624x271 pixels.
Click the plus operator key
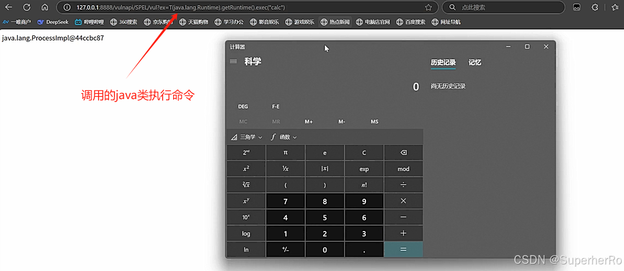pos(404,234)
